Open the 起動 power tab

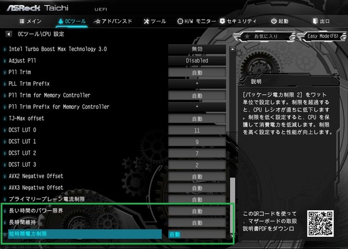[280, 21]
